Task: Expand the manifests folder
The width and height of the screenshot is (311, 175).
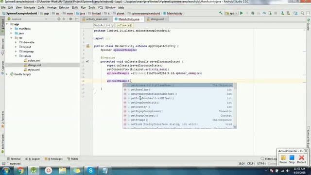Action: (x=12, y=29)
